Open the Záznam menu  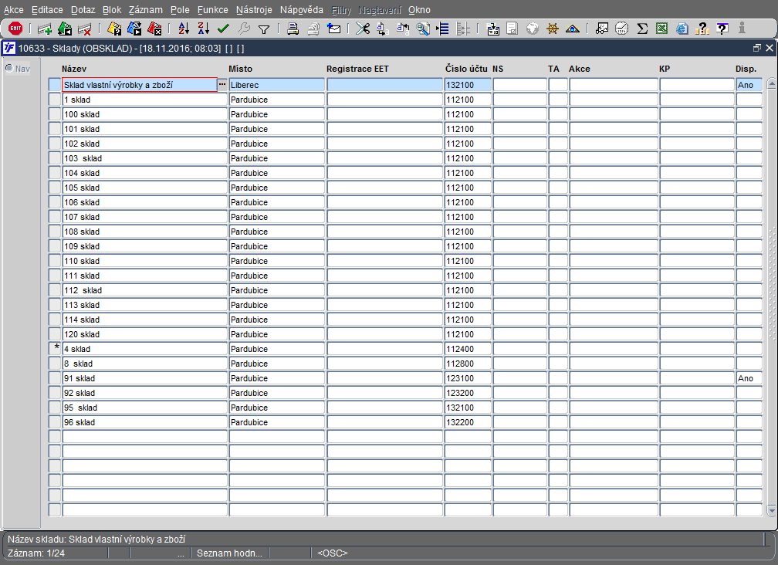click(x=145, y=10)
